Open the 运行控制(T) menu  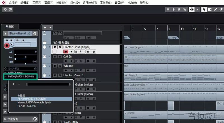click(x=90, y=3)
